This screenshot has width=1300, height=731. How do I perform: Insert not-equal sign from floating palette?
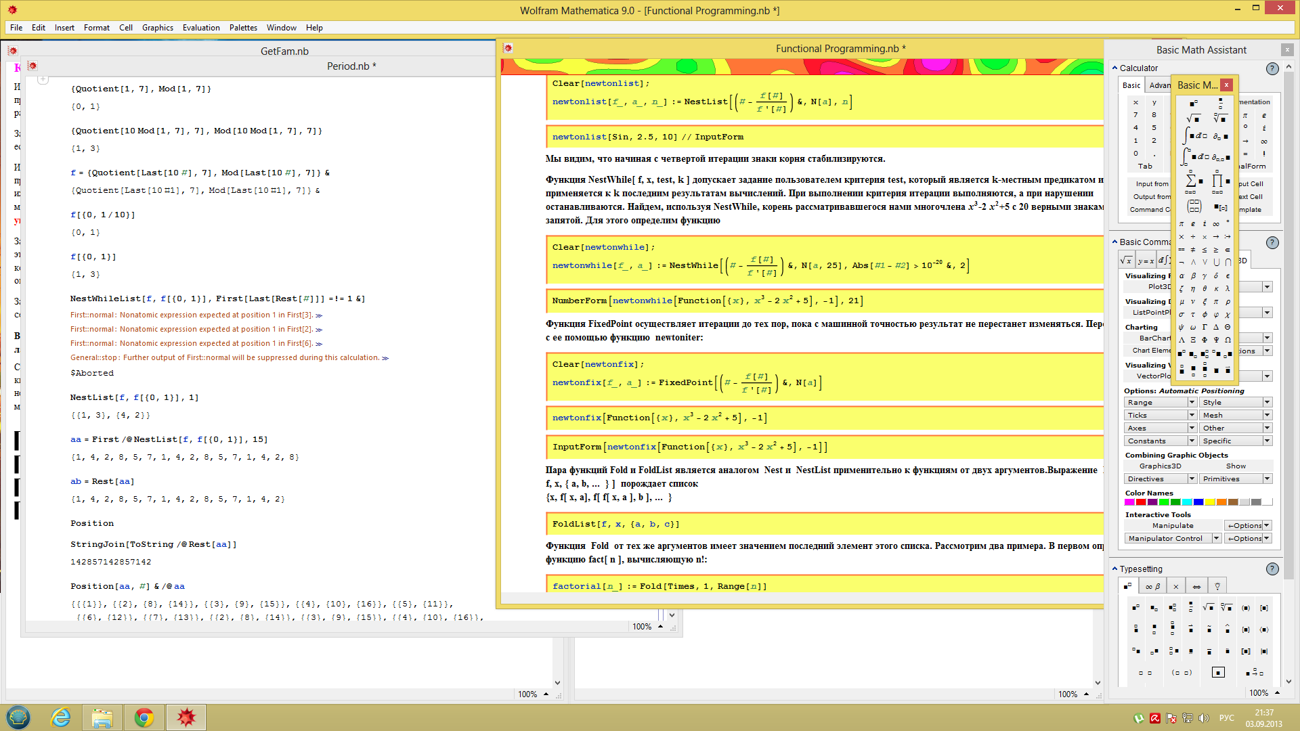pos(1193,250)
